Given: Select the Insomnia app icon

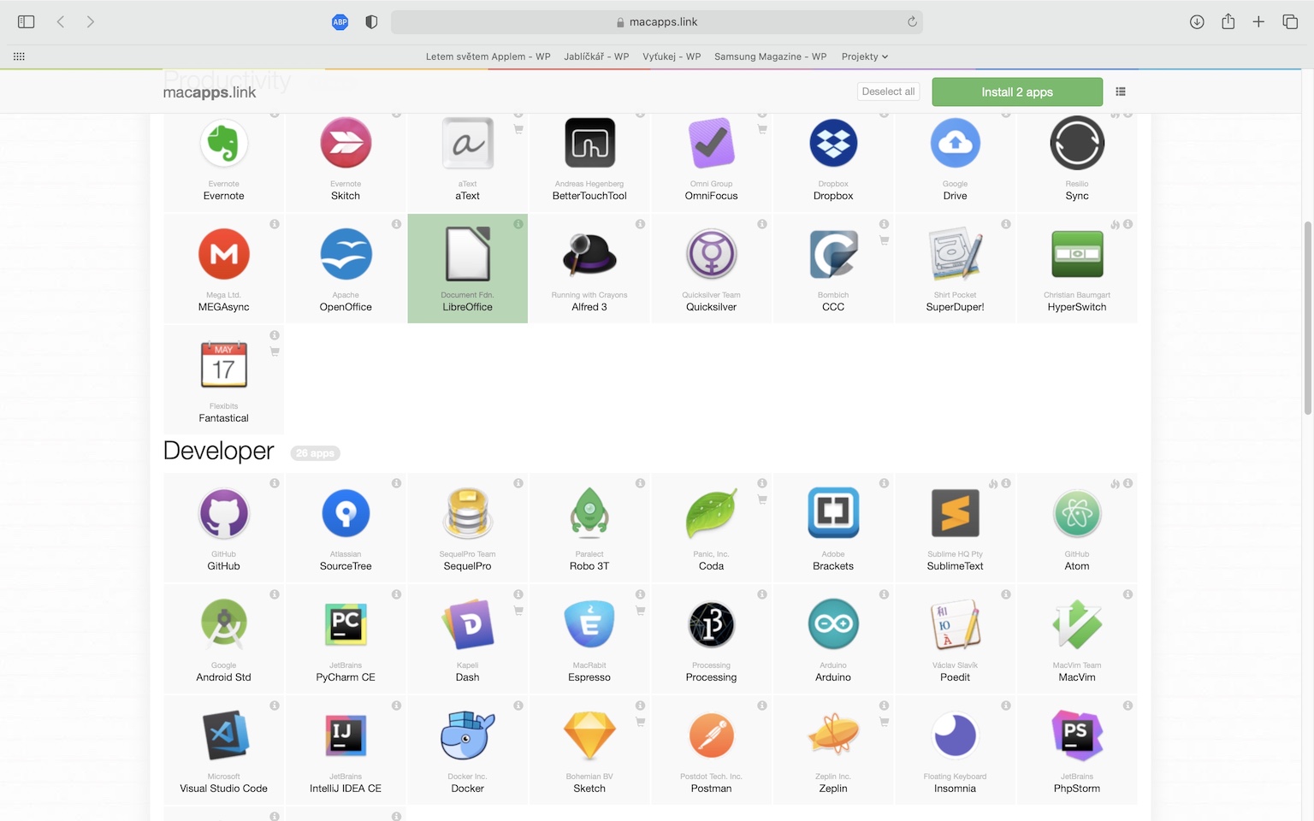Looking at the screenshot, I should (955, 735).
